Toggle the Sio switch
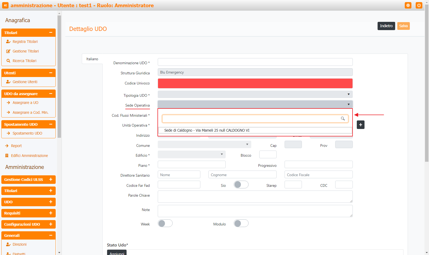Screen dimensions: 429x255 (241, 185)
